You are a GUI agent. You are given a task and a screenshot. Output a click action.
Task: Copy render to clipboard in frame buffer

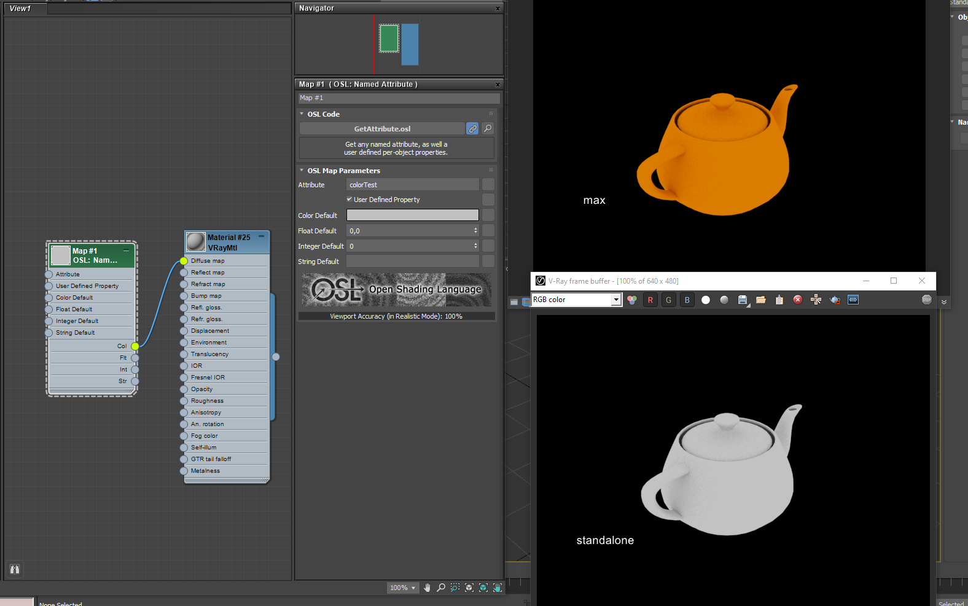coord(779,300)
